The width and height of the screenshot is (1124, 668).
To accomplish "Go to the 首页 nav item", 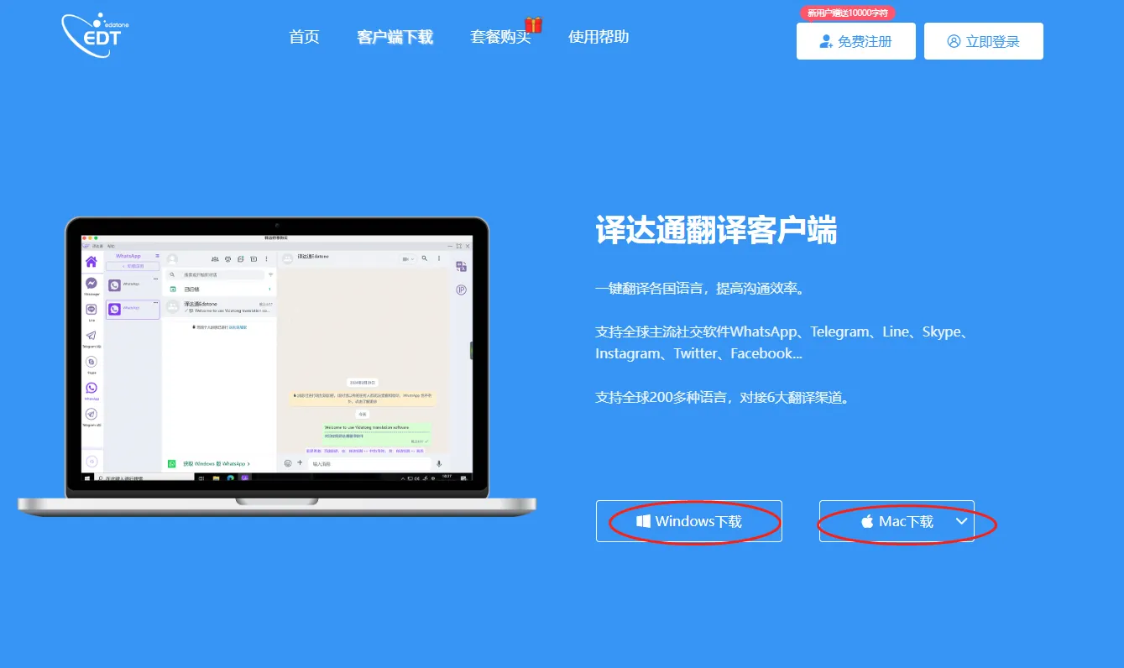I will (x=304, y=37).
